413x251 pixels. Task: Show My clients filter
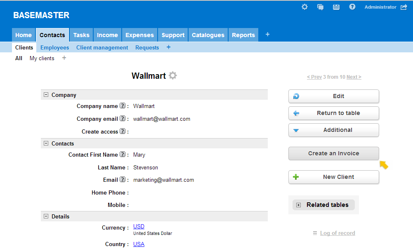(42, 59)
